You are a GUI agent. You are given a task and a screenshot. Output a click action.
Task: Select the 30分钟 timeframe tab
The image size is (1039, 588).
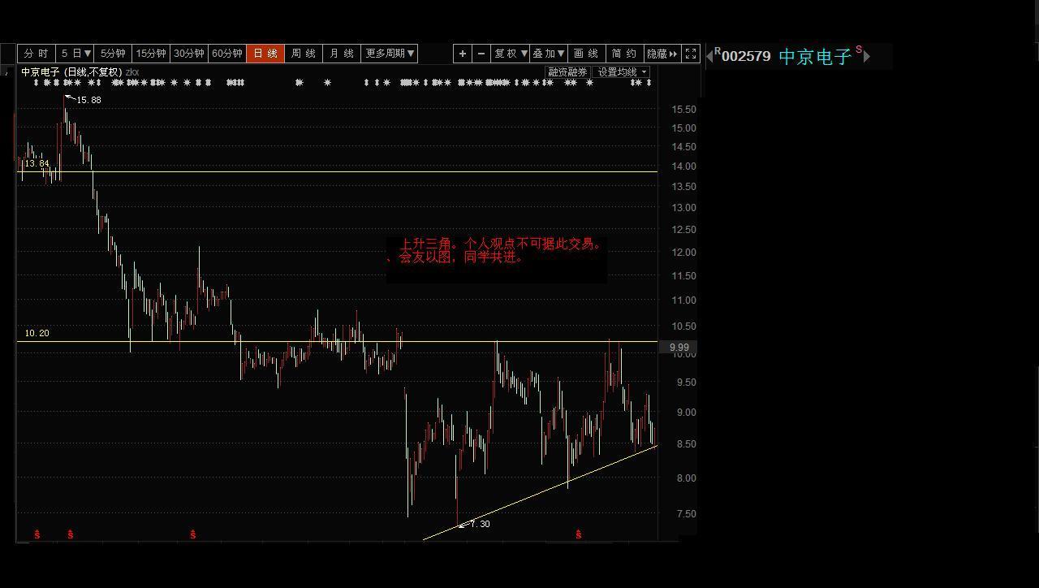189,54
